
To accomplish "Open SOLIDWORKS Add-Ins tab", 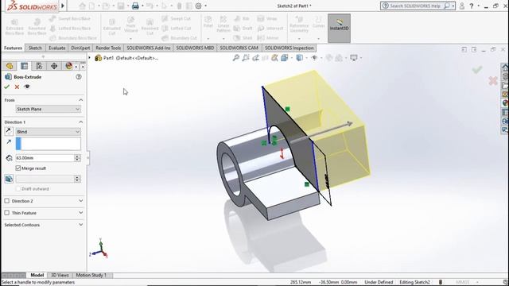I will pyautogui.click(x=149, y=48).
